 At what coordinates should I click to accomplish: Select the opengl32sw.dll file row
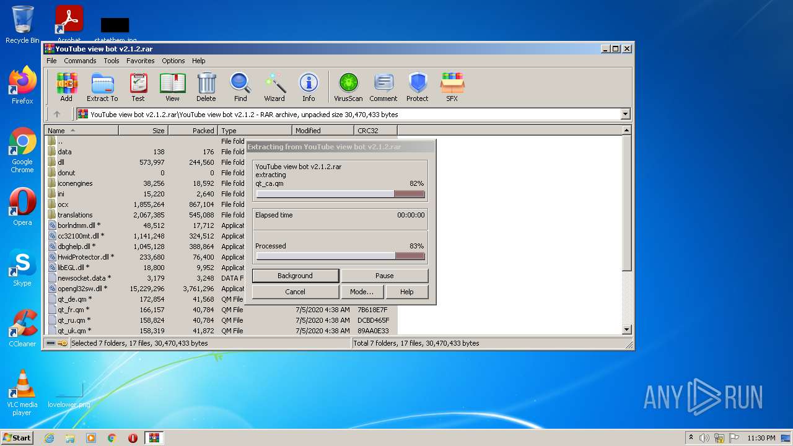pyautogui.click(x=146, y=289)
